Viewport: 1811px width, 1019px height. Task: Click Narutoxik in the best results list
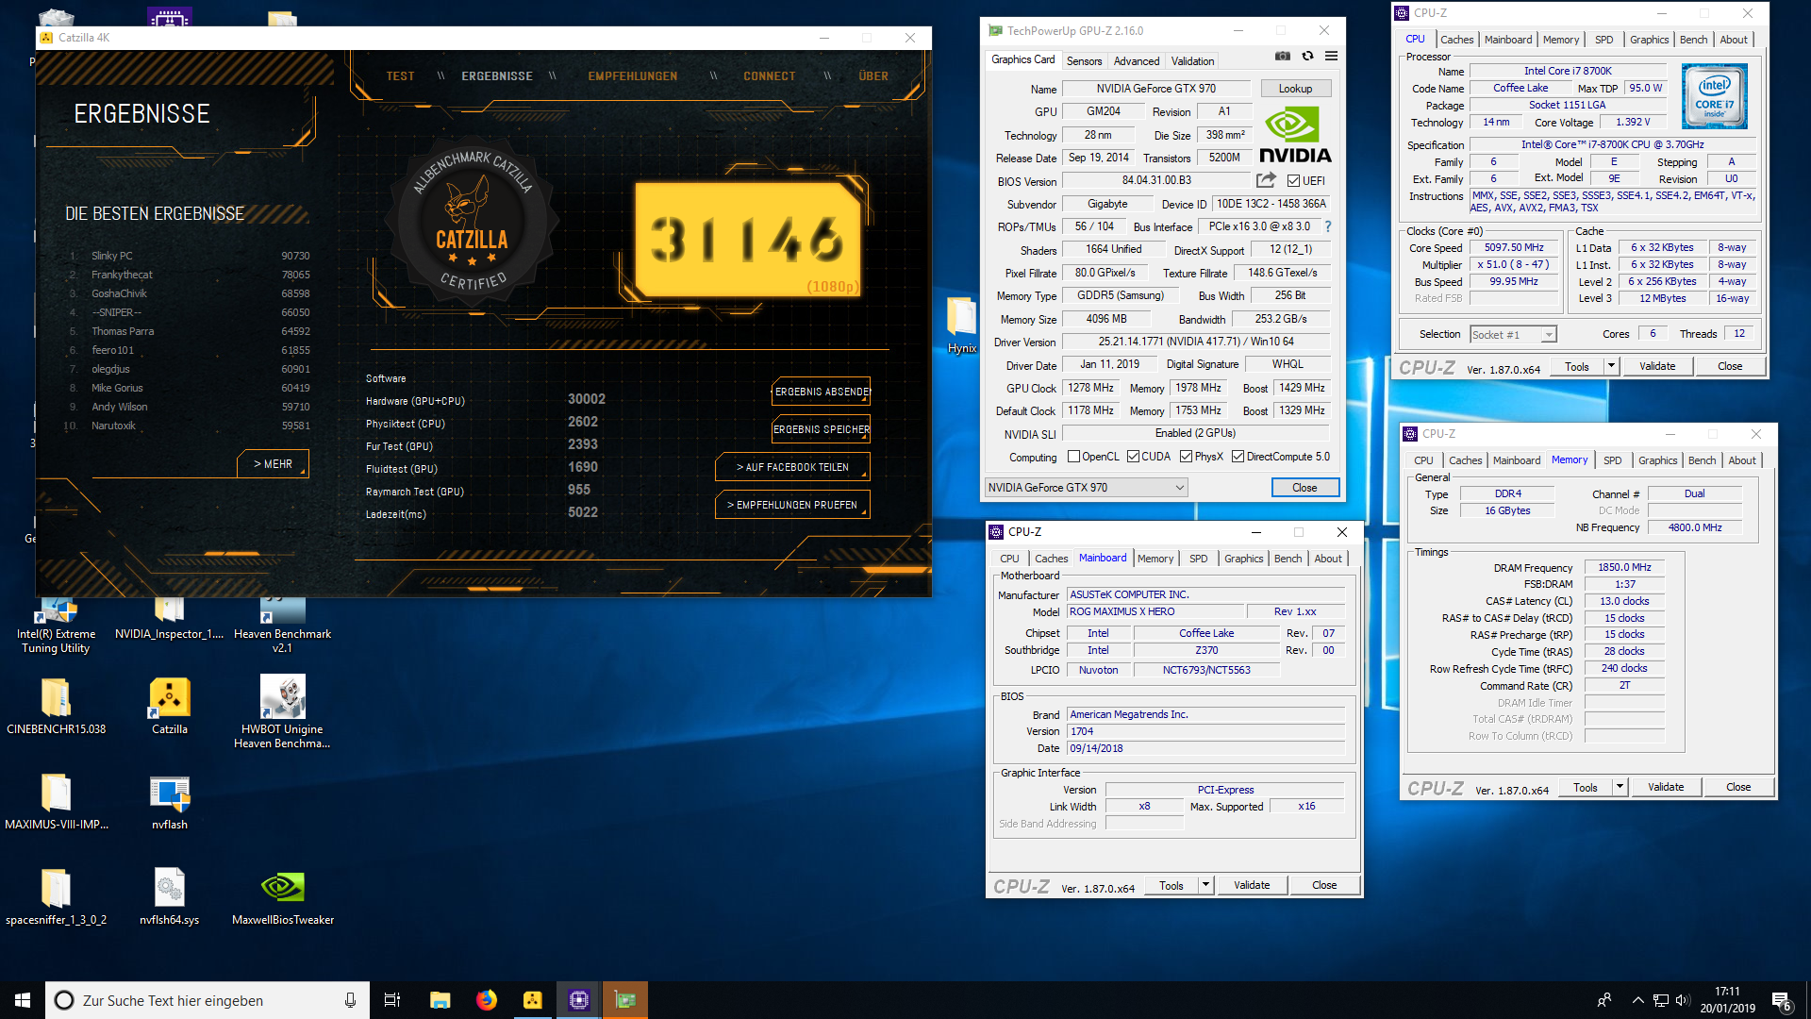click(113, 426)
